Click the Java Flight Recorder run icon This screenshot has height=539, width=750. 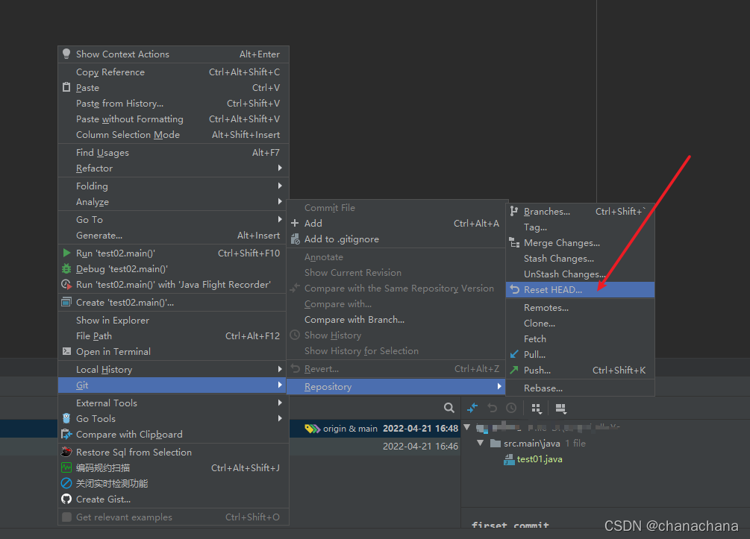pyautogui.click(x=66, y=284)
